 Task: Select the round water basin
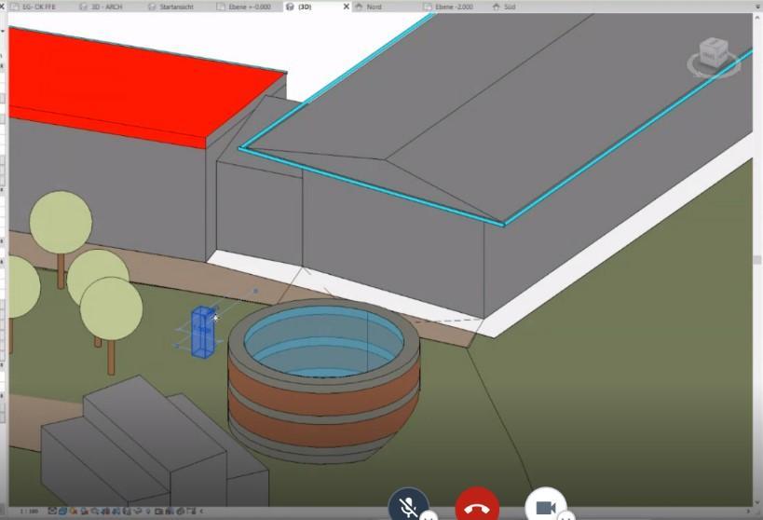pos(323,380)
